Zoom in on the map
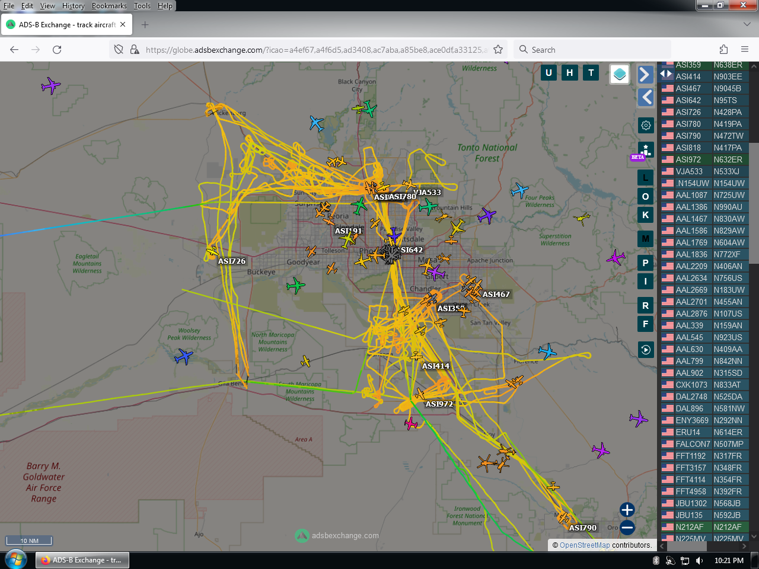 pyautogui.click(x=627, y=510)
